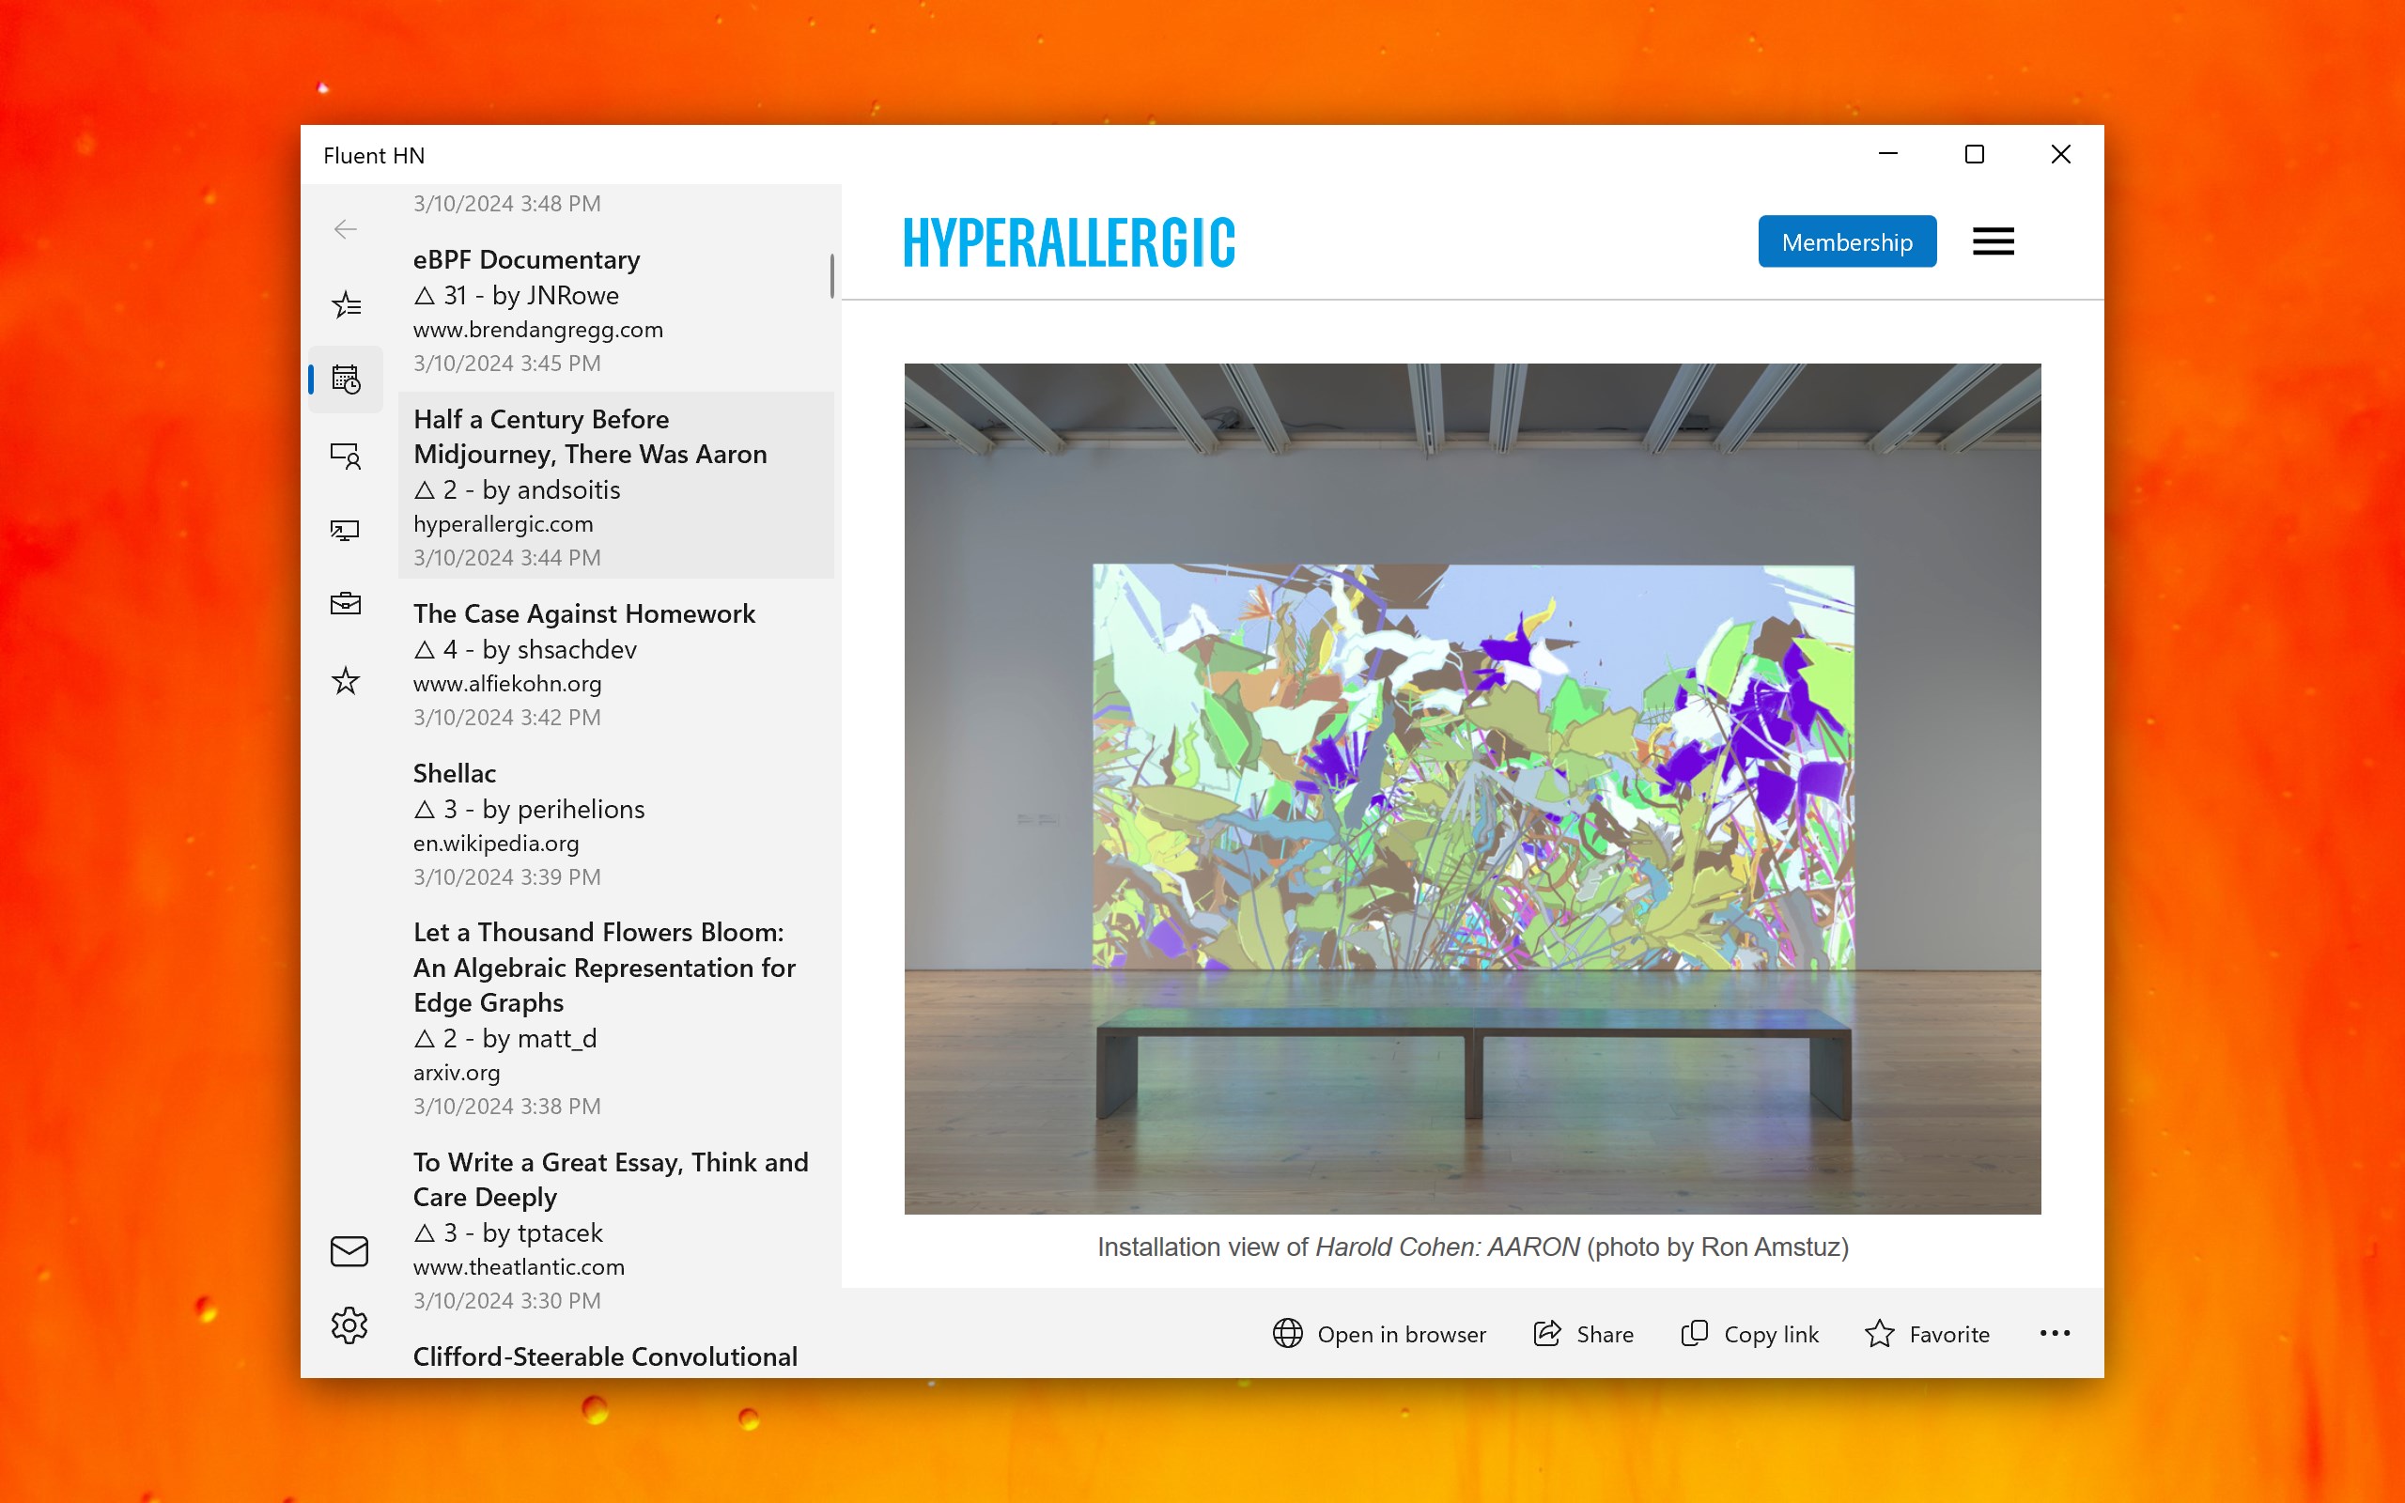
Task: Toggle Favorite for the current article
Action: 1926,1334
